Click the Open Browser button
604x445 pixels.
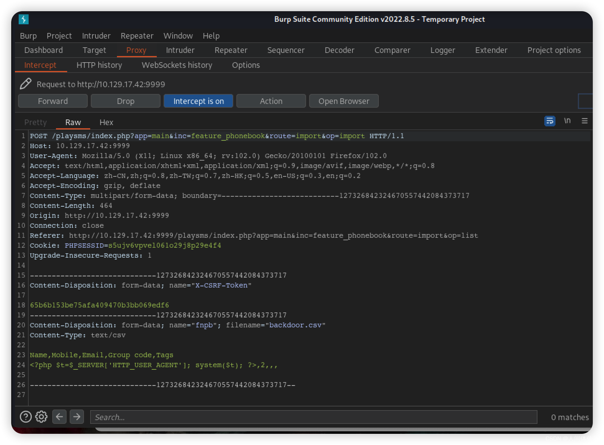point(344,101)
